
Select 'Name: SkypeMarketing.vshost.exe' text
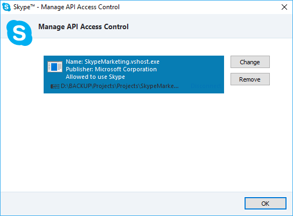[x=113, y=62]
